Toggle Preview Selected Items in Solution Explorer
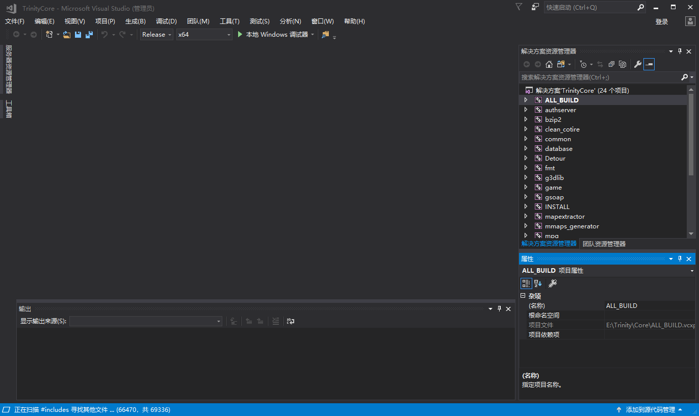This screenshot has height=416, width=699. [649, 64]
